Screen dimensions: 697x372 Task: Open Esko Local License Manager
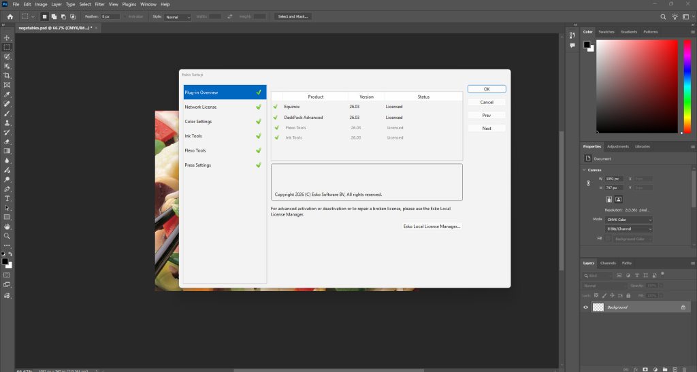(x=432, y=226)
